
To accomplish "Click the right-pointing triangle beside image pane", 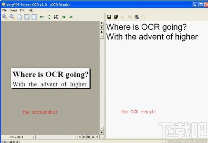I will point(102,28).
